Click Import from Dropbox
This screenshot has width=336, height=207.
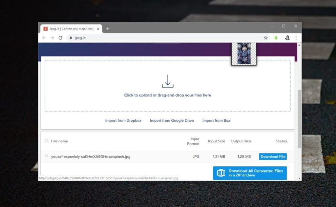tap(123, 120)
